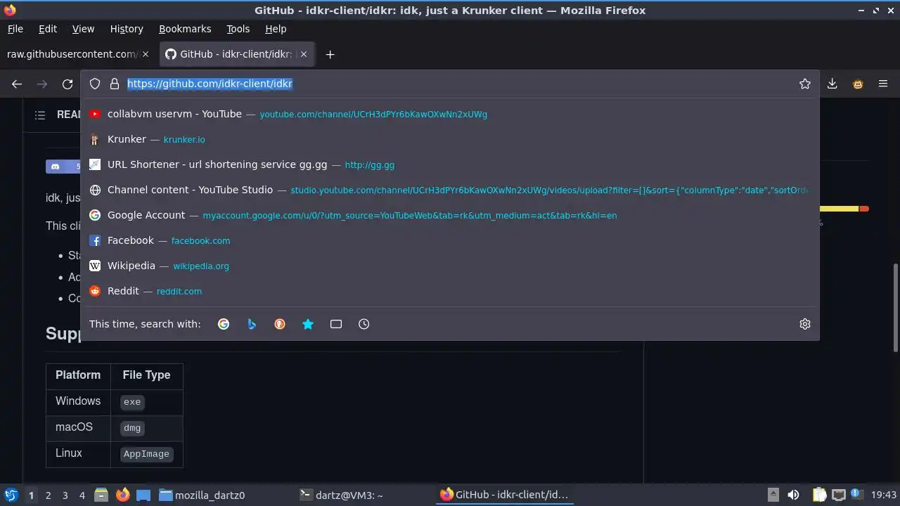Click the 19:43 clock in the tray
The image size is (900, 506).
(x=884, y=495)
